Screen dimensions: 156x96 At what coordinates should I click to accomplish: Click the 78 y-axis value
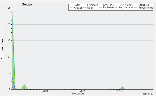pos(9,8)
